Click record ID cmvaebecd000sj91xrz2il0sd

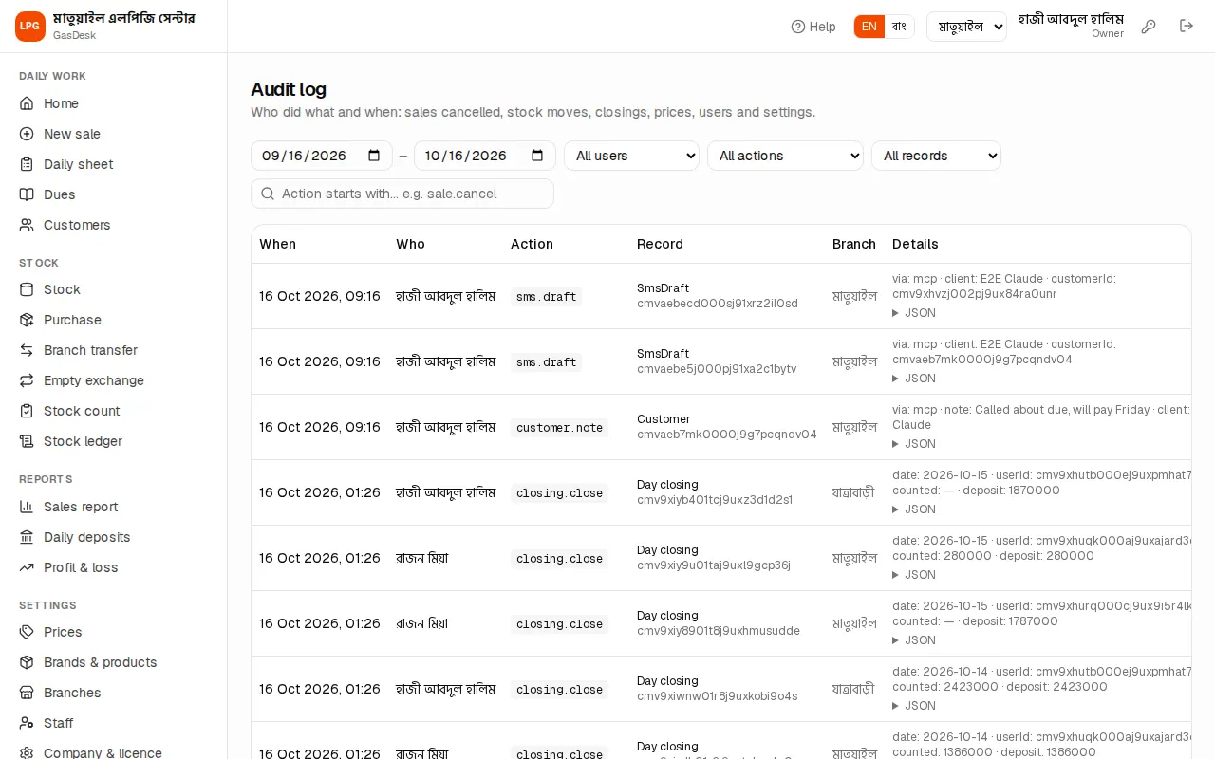(x=718, y=304)
